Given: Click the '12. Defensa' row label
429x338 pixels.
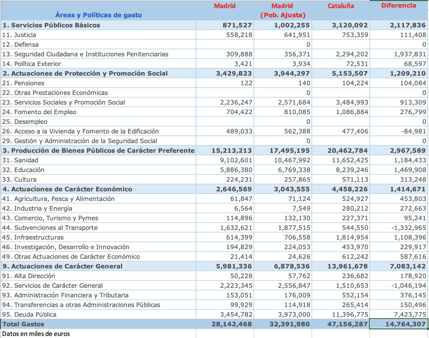Looking at the screenshot, I should point(20,44).
